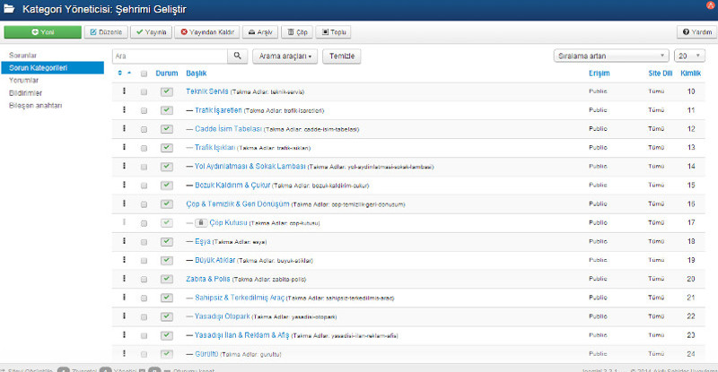The width and height of the screenshot is (718, 372).
Task: Open Bileşen anahtarı in the sidebar
Action: (x=35, y=105)
